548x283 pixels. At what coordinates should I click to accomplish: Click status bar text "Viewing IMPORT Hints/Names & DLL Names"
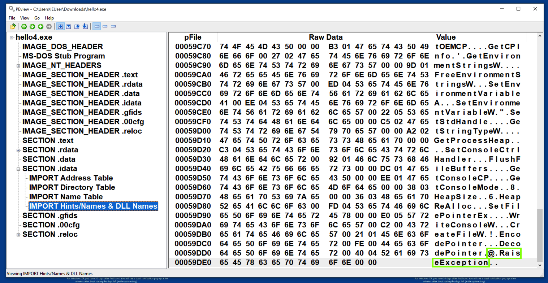(x=50, y=274)
